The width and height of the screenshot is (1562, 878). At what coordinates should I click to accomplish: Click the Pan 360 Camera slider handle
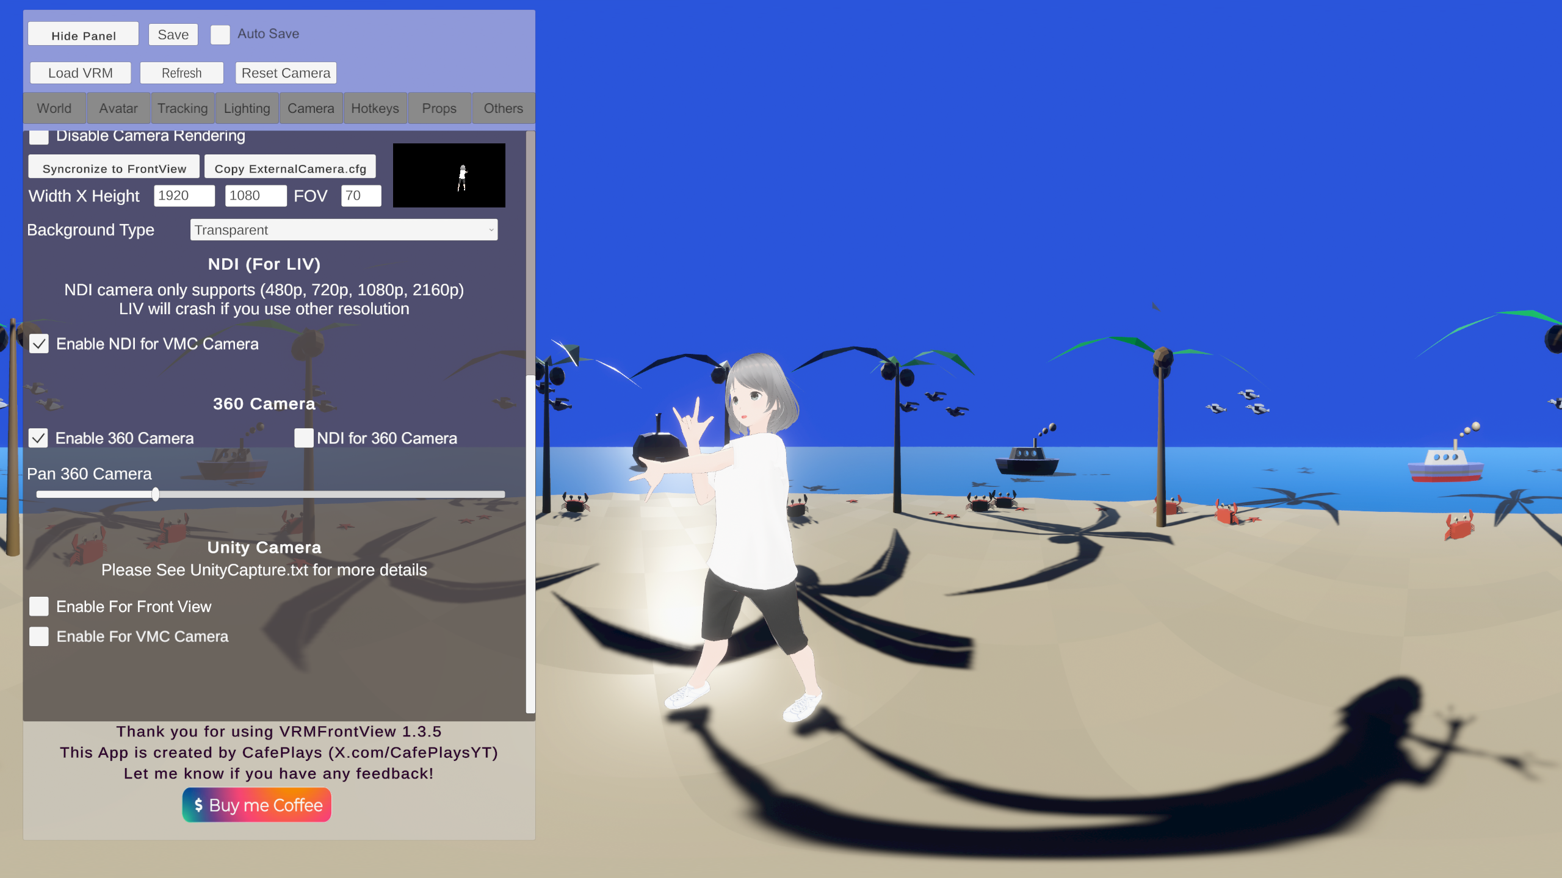click(x=156, y=494)
